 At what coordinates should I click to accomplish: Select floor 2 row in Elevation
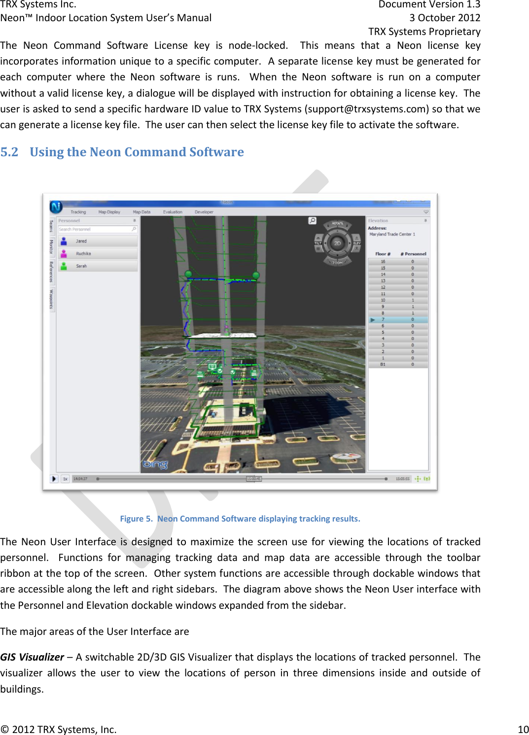(x=398, y=351)
